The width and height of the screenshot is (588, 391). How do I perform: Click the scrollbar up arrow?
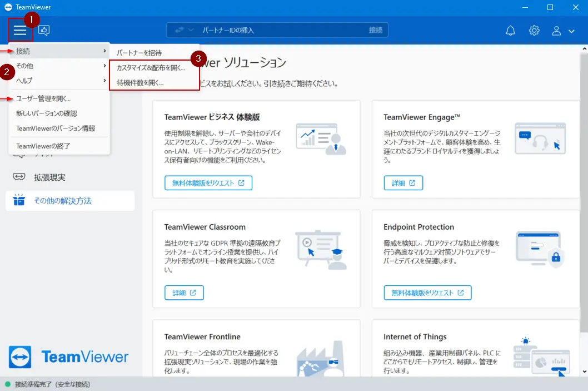(x=584, y=49)
